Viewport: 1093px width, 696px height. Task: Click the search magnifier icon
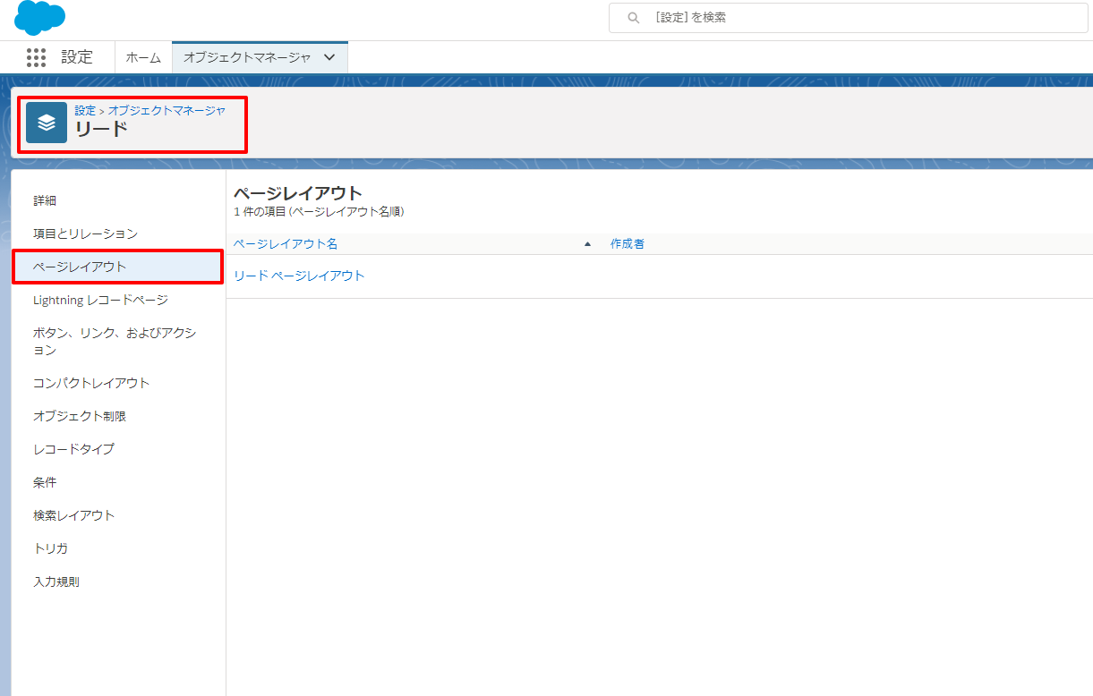[x=634, y=17]
